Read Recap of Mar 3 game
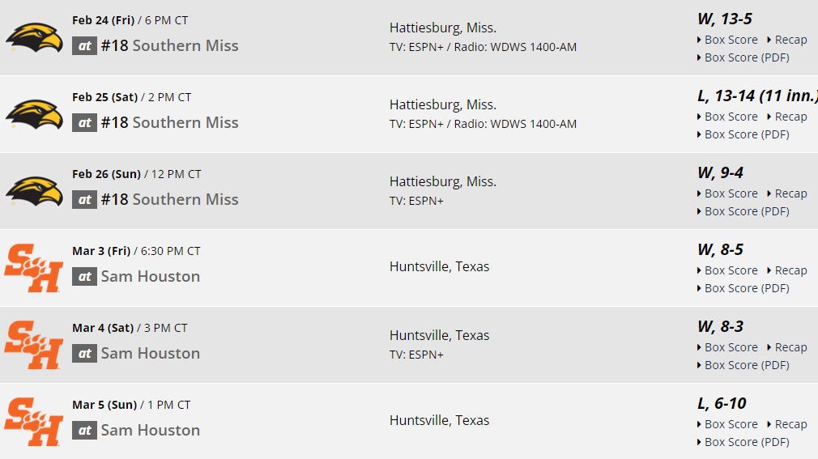This screenshot has height=459, width=818. point(790,270)
